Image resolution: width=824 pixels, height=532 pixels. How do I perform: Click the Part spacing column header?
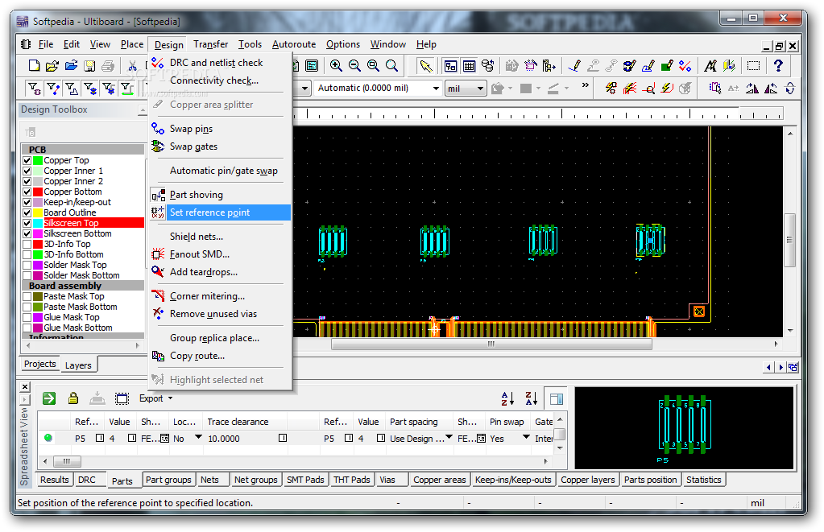[x=419, y=422]
